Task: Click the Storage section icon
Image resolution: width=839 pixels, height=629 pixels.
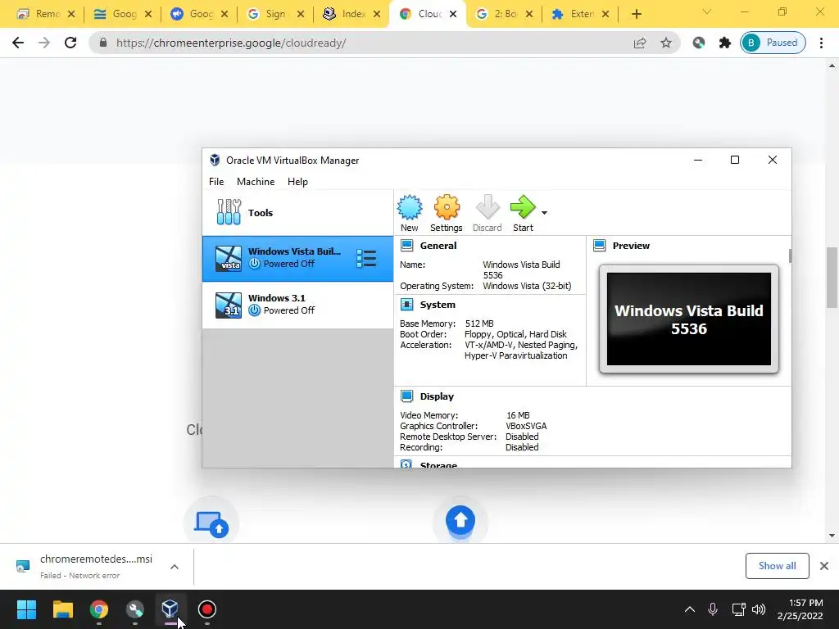Action: pyautogui.click(x=406, y=464)
